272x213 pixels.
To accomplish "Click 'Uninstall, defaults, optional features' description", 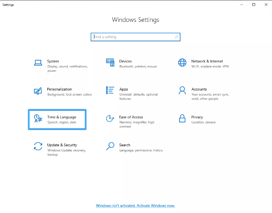I will tap(139, 96).
